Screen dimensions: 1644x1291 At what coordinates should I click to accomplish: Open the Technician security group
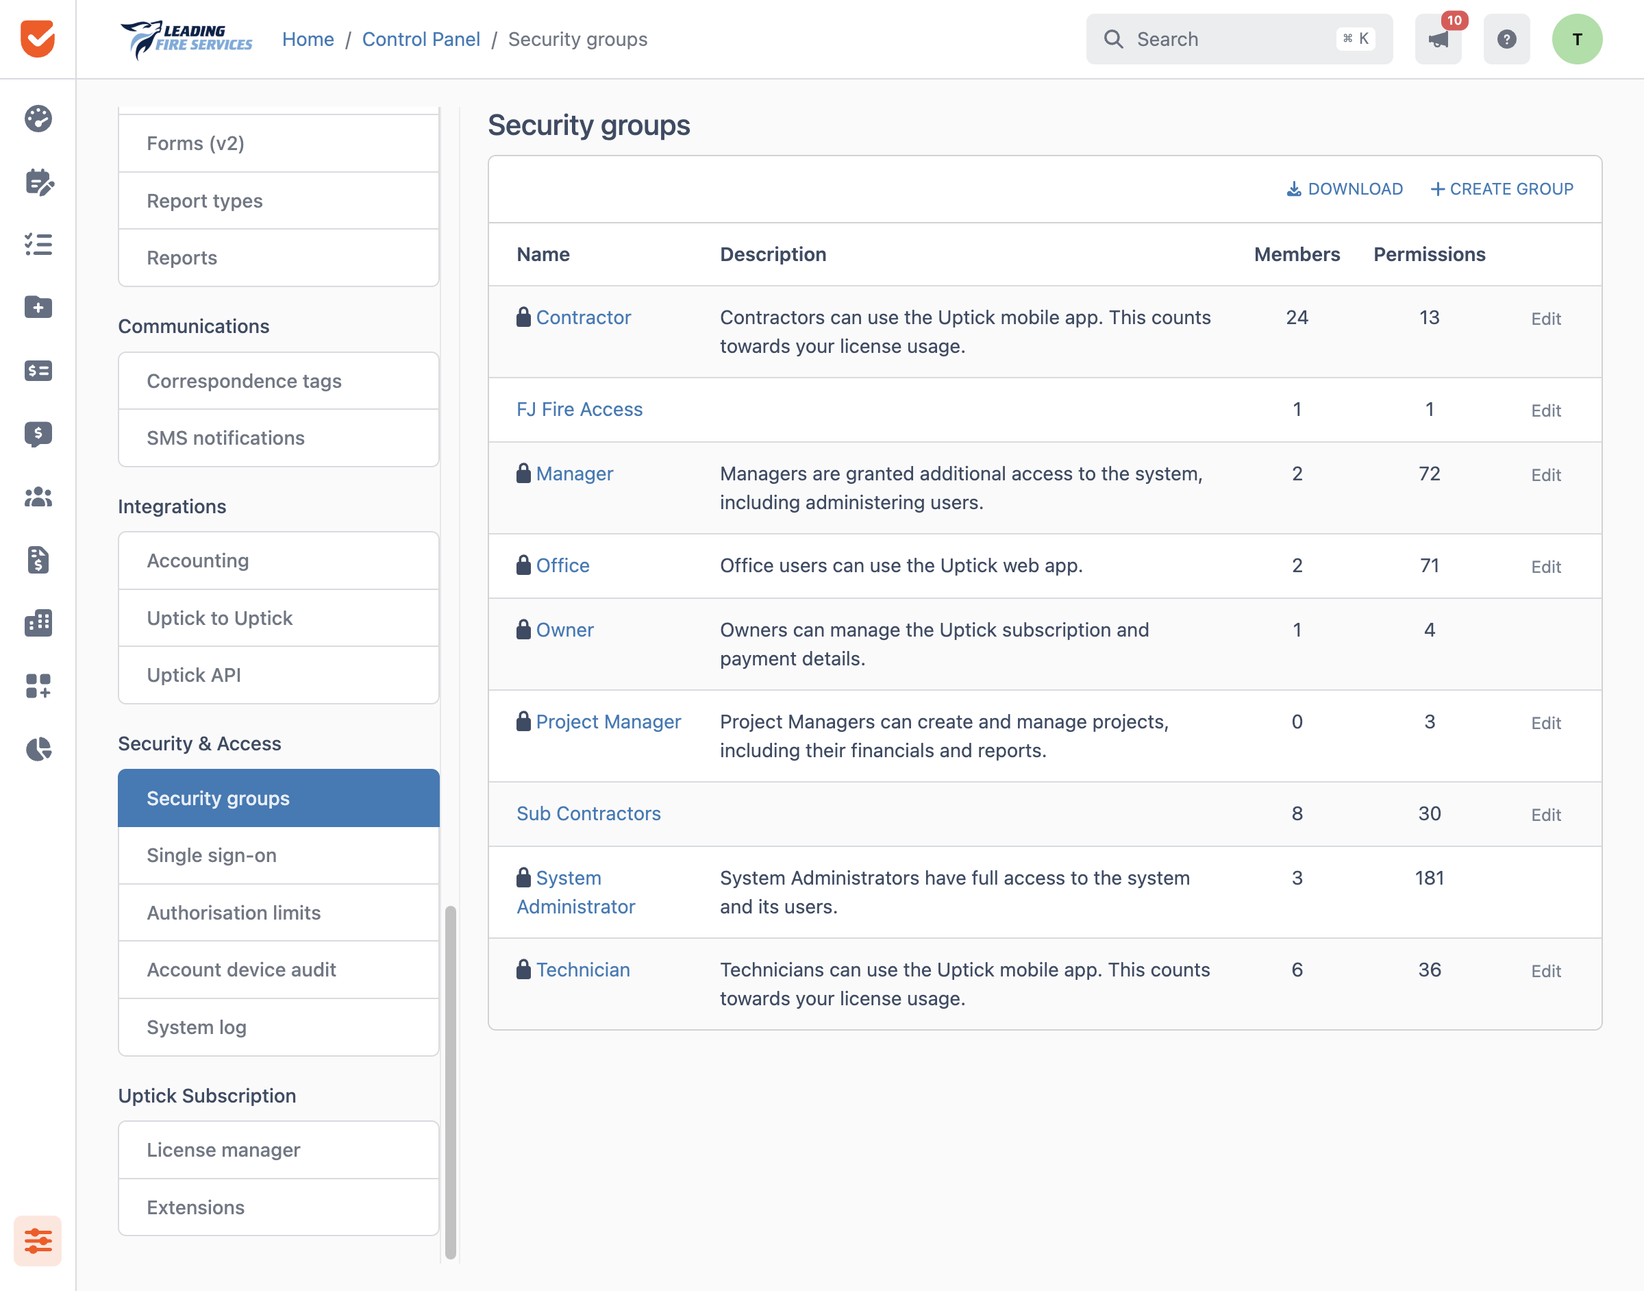click(582, 970)
